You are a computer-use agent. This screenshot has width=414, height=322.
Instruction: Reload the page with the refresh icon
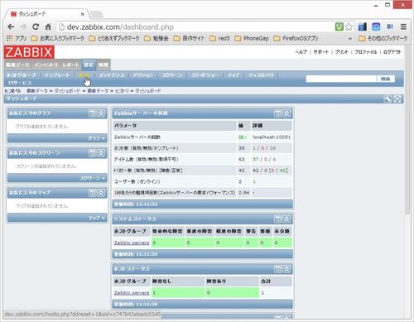tap(36, 26)
